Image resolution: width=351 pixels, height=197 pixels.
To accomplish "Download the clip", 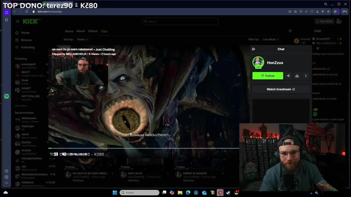I will 297,76.
